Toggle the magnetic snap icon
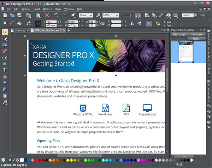This screenshot has height=168, width=212. tap(138, 15)
